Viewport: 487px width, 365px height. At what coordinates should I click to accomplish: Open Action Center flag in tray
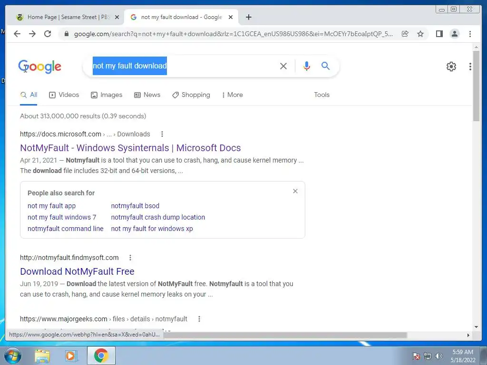pyautogui.click(x=416, y=356)
